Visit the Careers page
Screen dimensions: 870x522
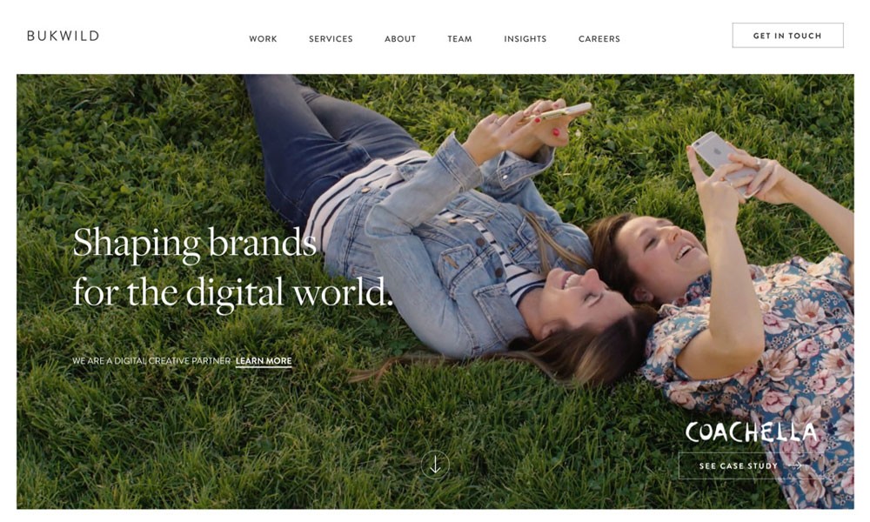point(599,39)
